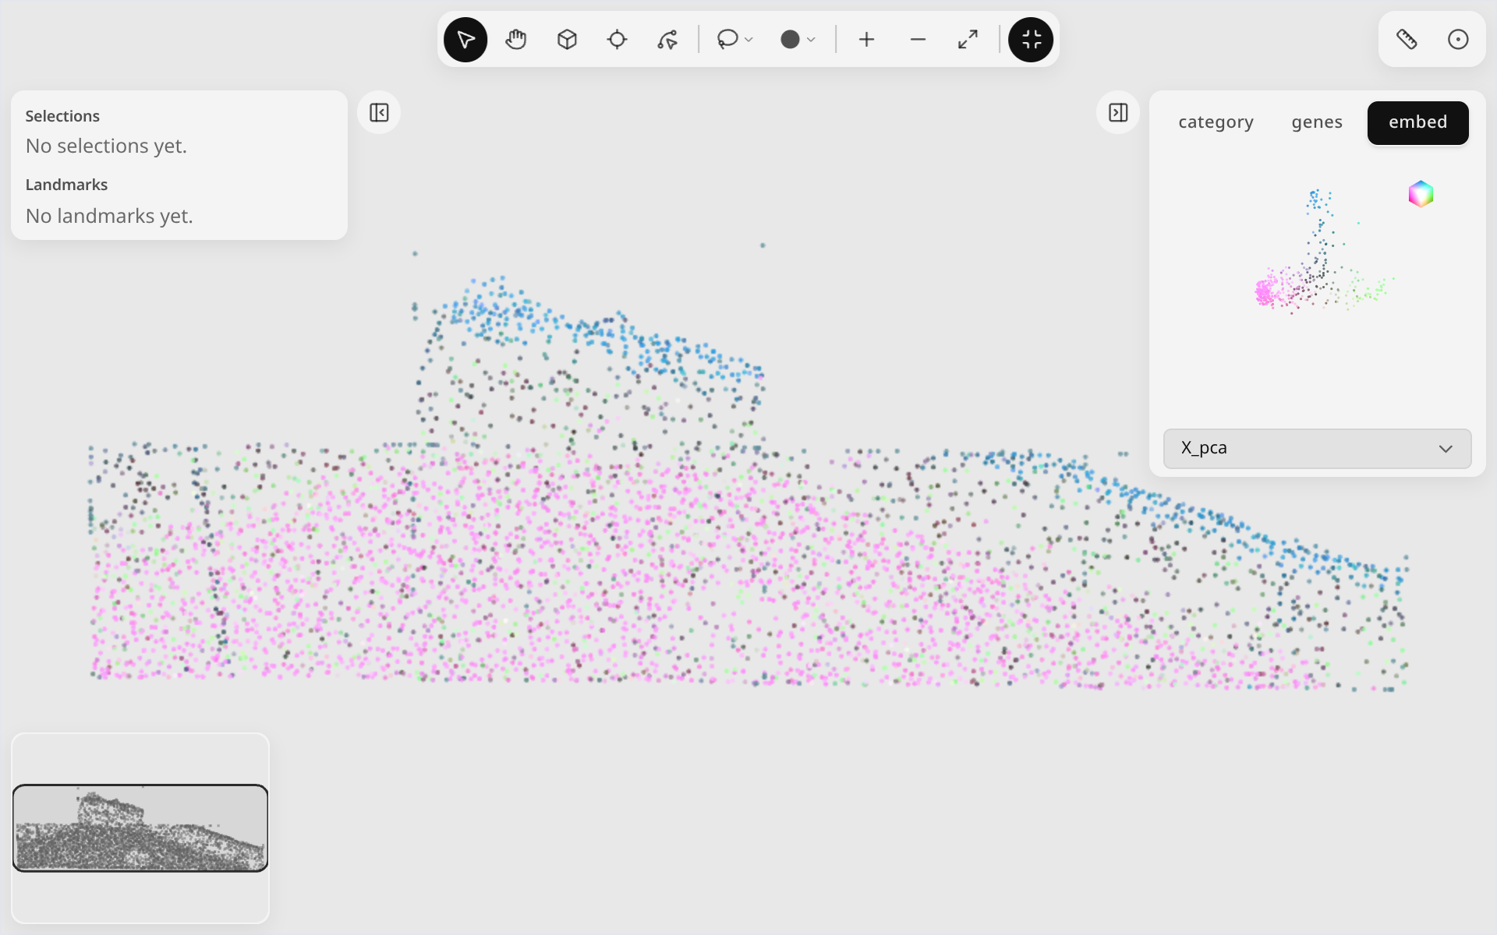Click the circled dot icon
The height and width of the screenshot is (935, 1497).
coord(1458,40)
